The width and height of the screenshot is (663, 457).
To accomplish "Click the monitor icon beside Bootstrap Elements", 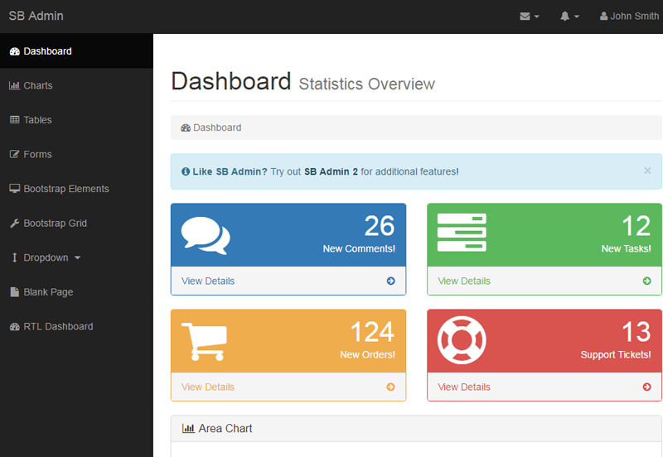I will pyautogui.click(x=15, y=189).
